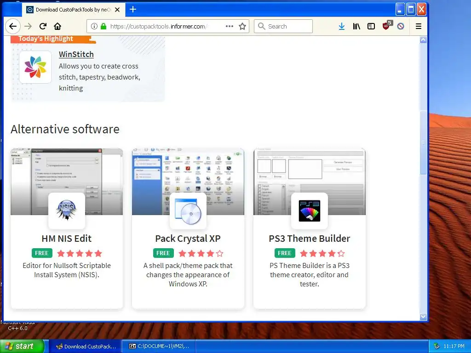This screenshot has height=353, width=471.
Task: Click the NSIS logo icon
Action: tap(66, 211)
